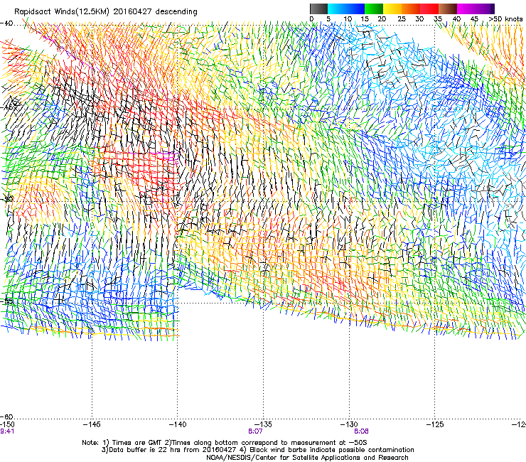Click the cyan 5-10 knots legend swatch

tap(337, 9)
